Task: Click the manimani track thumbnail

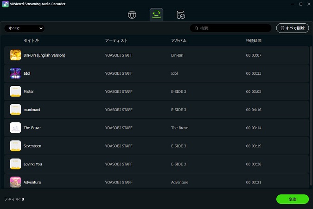Action: click(15, 110)
